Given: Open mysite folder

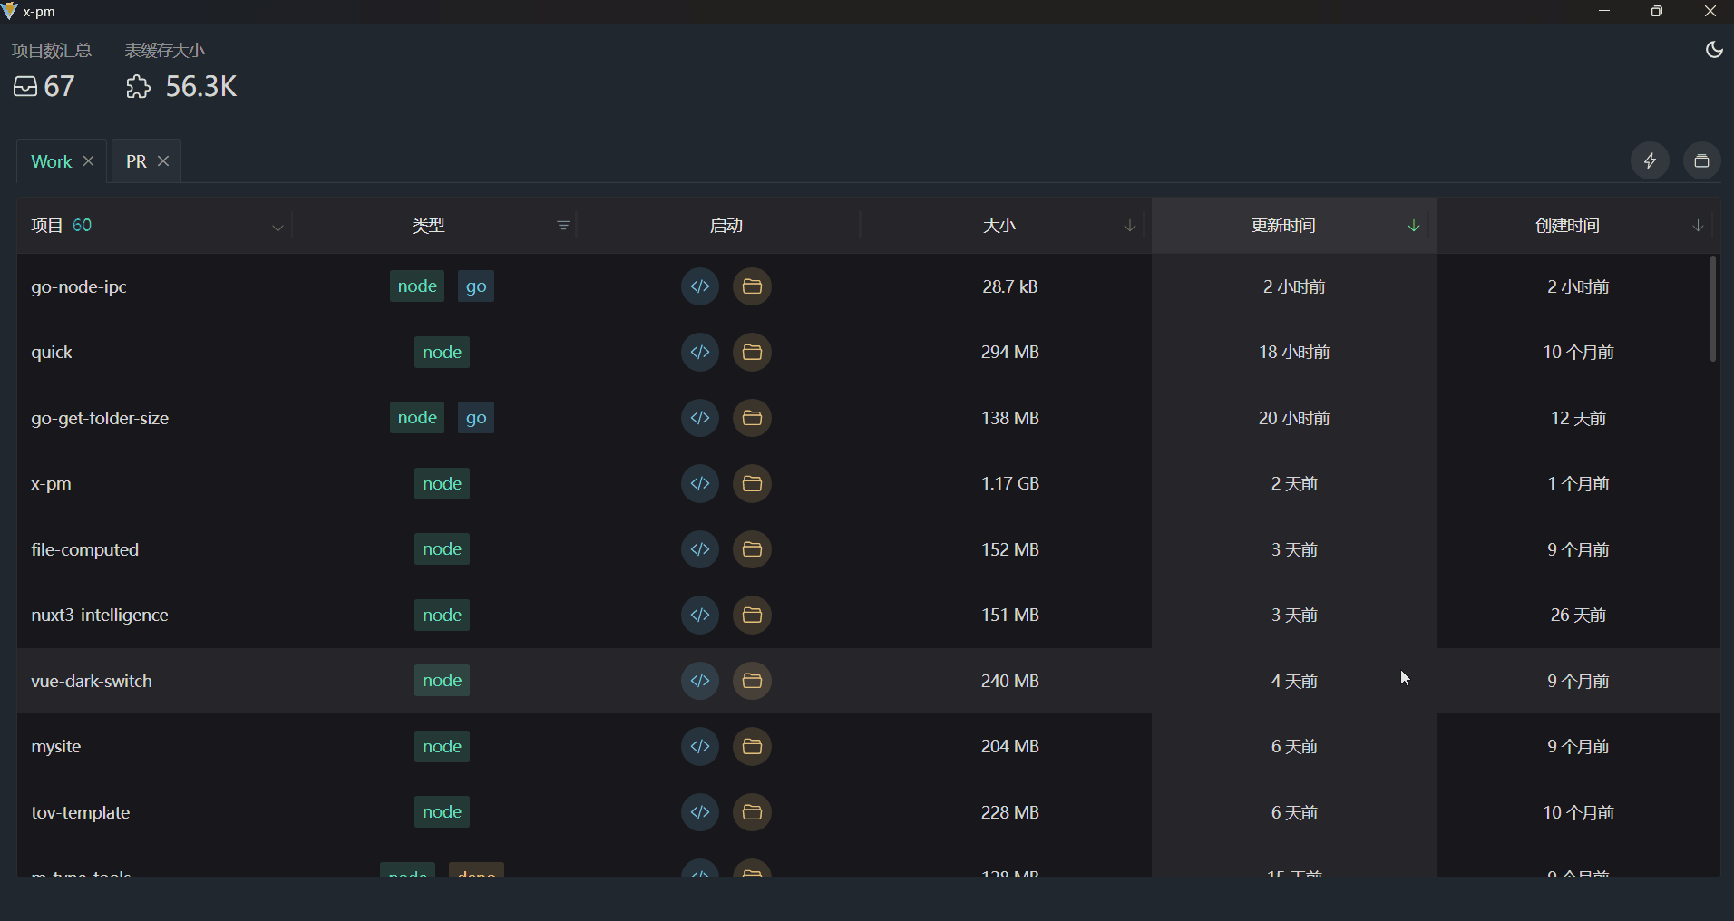Looking at the screenshot, I should click(x=752, y=746).
